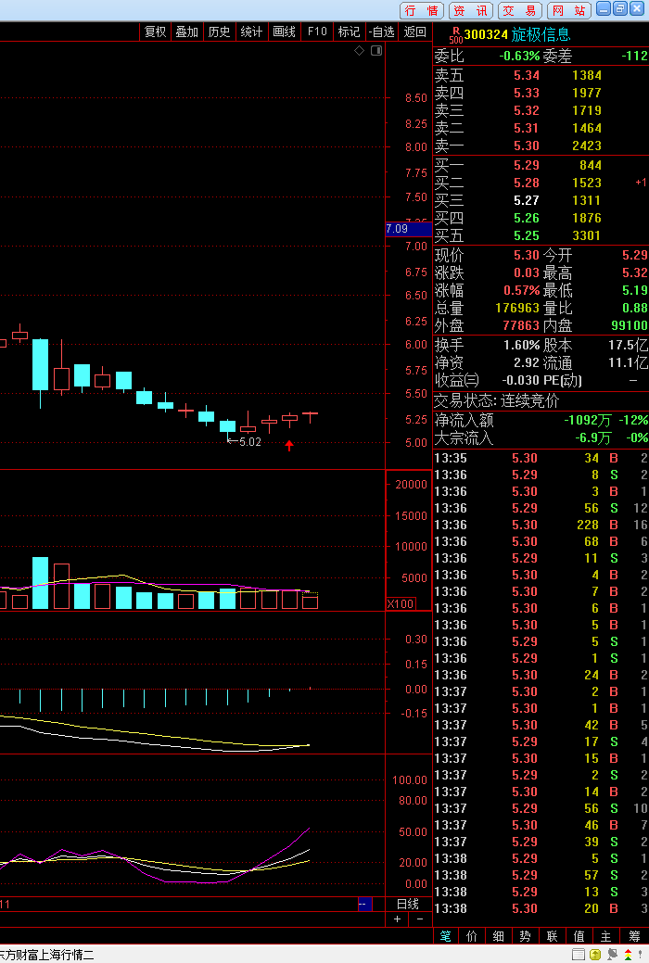Click the list panel icon in status bar
The image size is (649, 963).
[579, 955]
